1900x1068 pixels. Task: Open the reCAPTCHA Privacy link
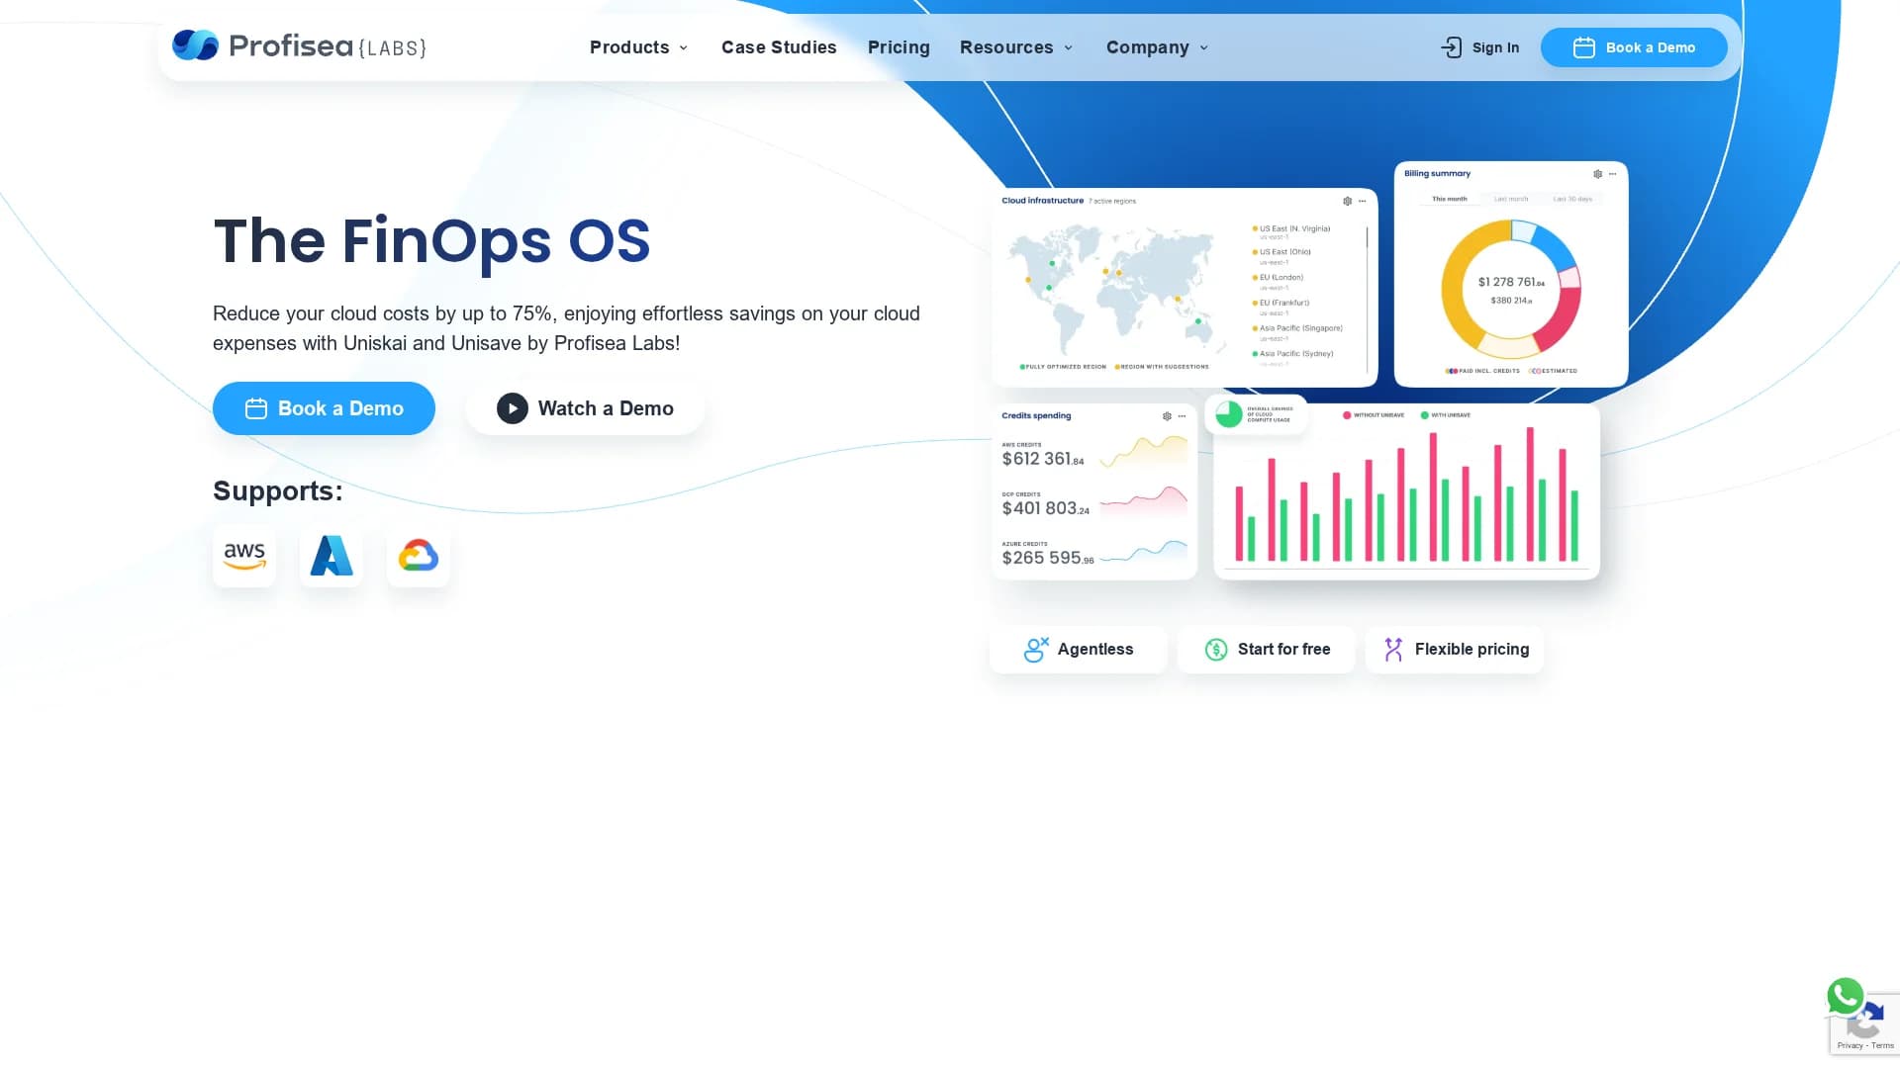click(x=1850, y=1046)
